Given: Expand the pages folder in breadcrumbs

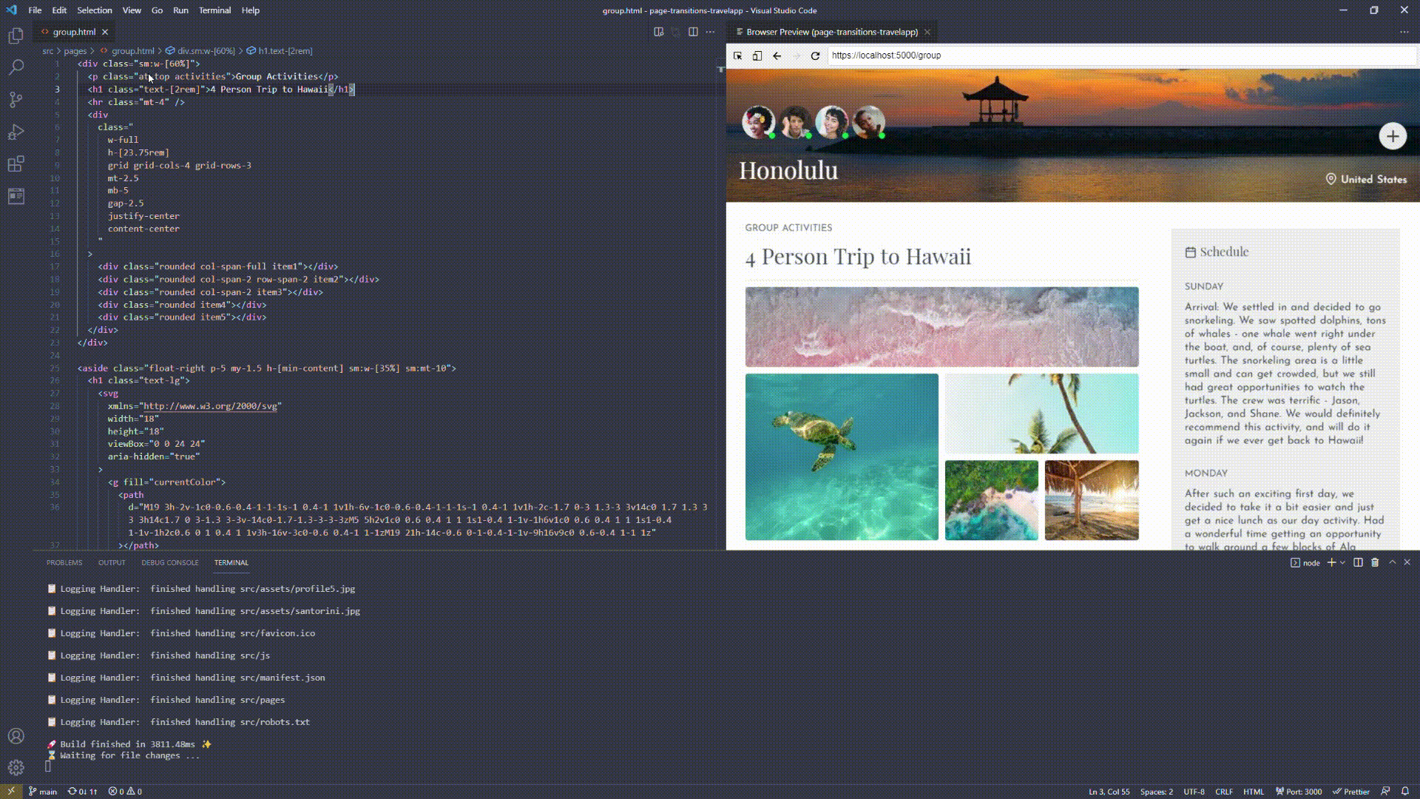Looking at the screenshot, I should coord(75,50).
